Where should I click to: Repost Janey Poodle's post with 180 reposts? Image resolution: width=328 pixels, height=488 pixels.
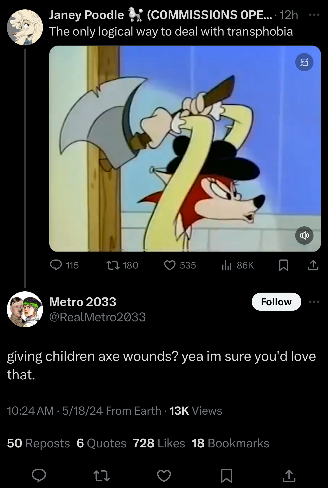(122, 265)
